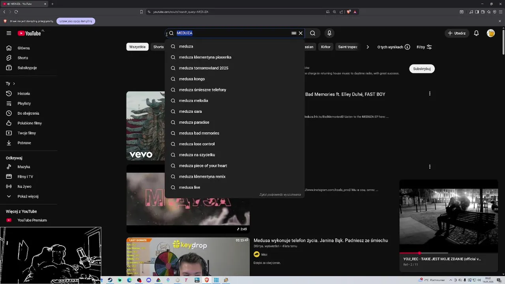This screenshot has width=505, height=284.
Task: Click the Subskrybuj button
Action: click(x=422, y=69)
